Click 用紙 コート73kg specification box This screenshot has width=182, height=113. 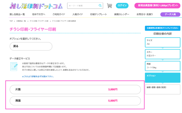pyautogui.click(x=163, y=66)
